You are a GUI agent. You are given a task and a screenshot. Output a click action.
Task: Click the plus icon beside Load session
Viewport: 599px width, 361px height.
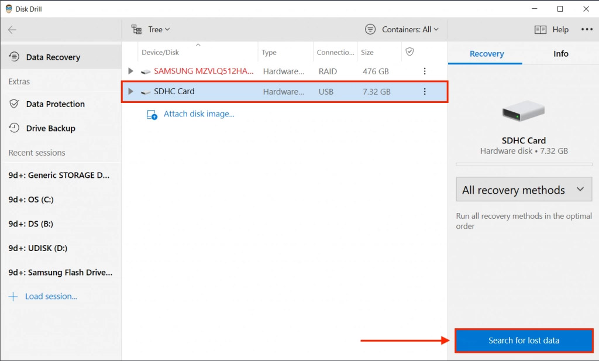[13, 297]
